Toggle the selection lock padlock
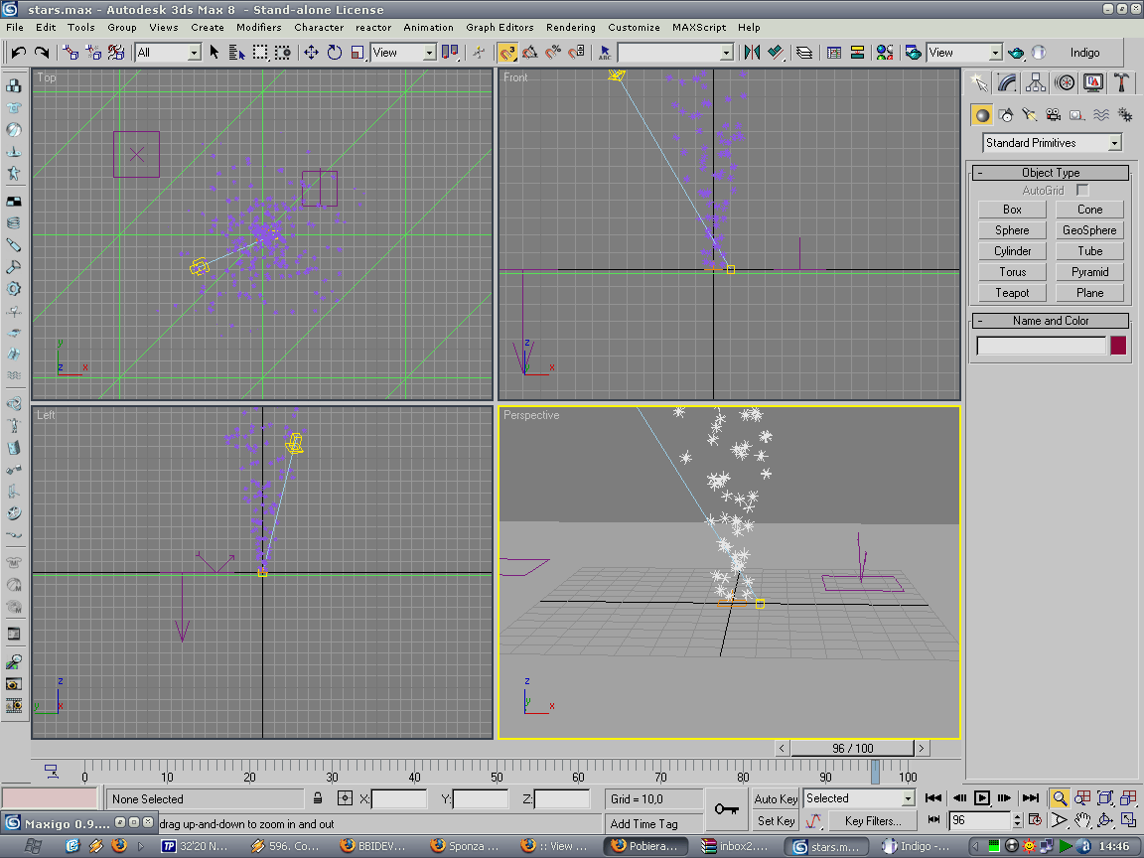Image resolution: width=1144 pixels, height=858 pixels. pyautogui.click(x=318, y=798)
